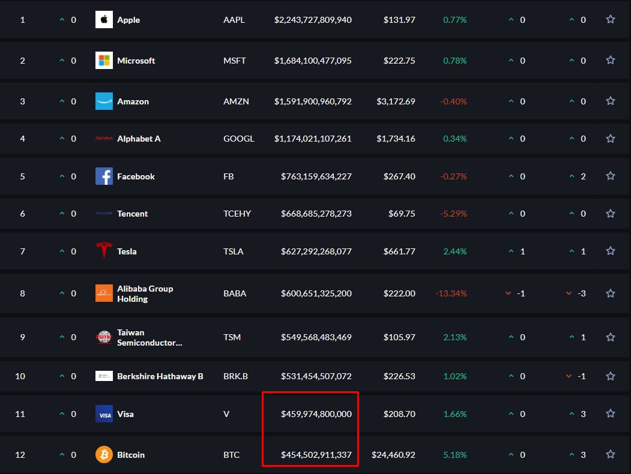Click the Alibaba Group logo icon
The width and height of the screenshot is (631, 474).
[x=104, y=293]
